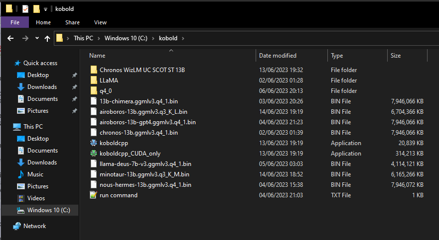This screenshot has height=240, width=439.
Task: Toggle the pin beside Pictures
Action: tap(74, 111)
